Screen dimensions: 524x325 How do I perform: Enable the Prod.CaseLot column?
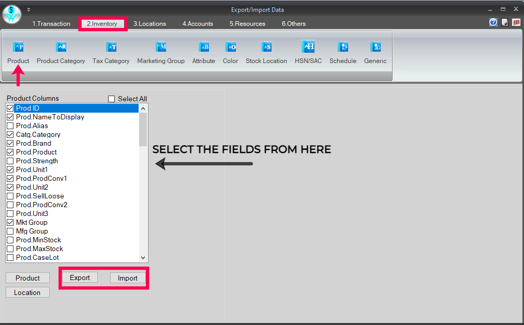point(10,258)
